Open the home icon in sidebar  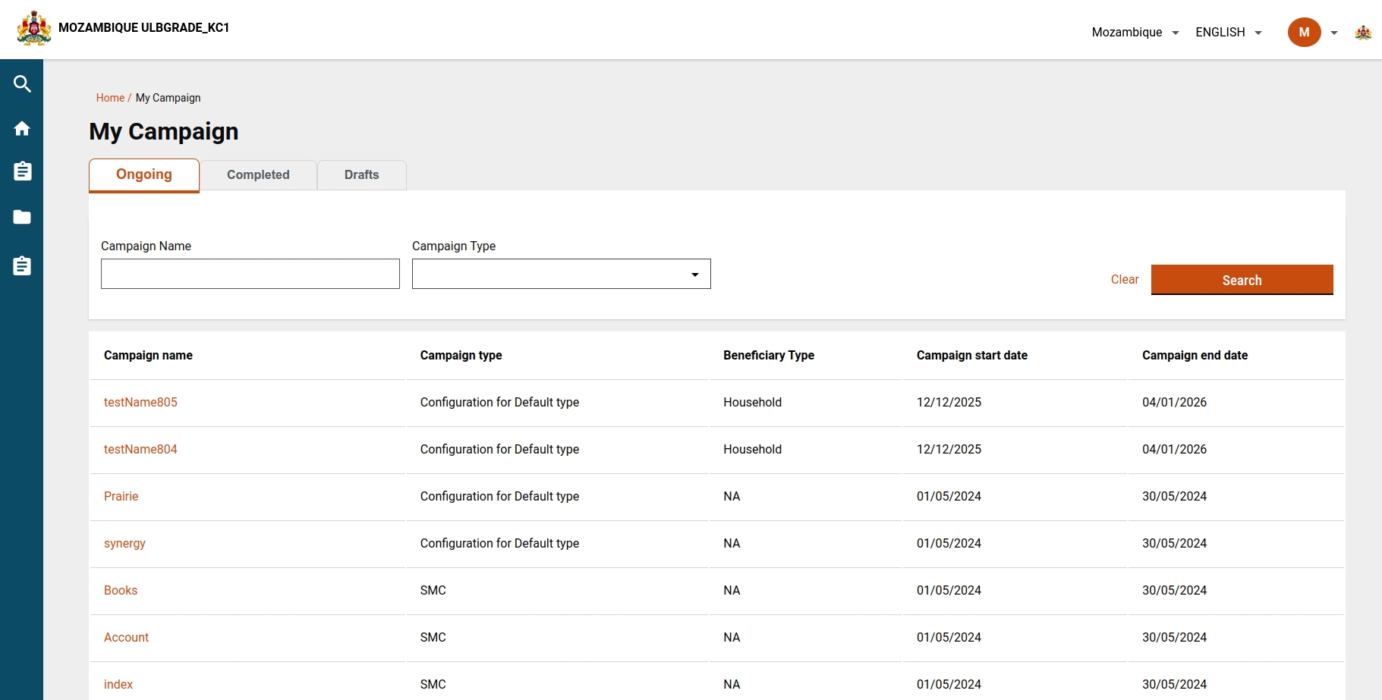click(x=22, y=128)
